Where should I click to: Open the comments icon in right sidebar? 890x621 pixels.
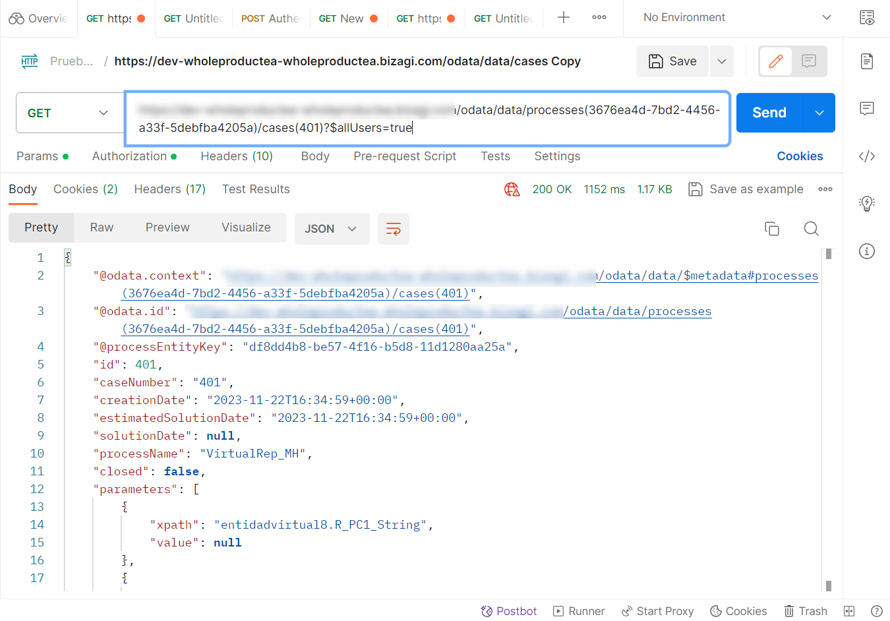pos(867,109)
